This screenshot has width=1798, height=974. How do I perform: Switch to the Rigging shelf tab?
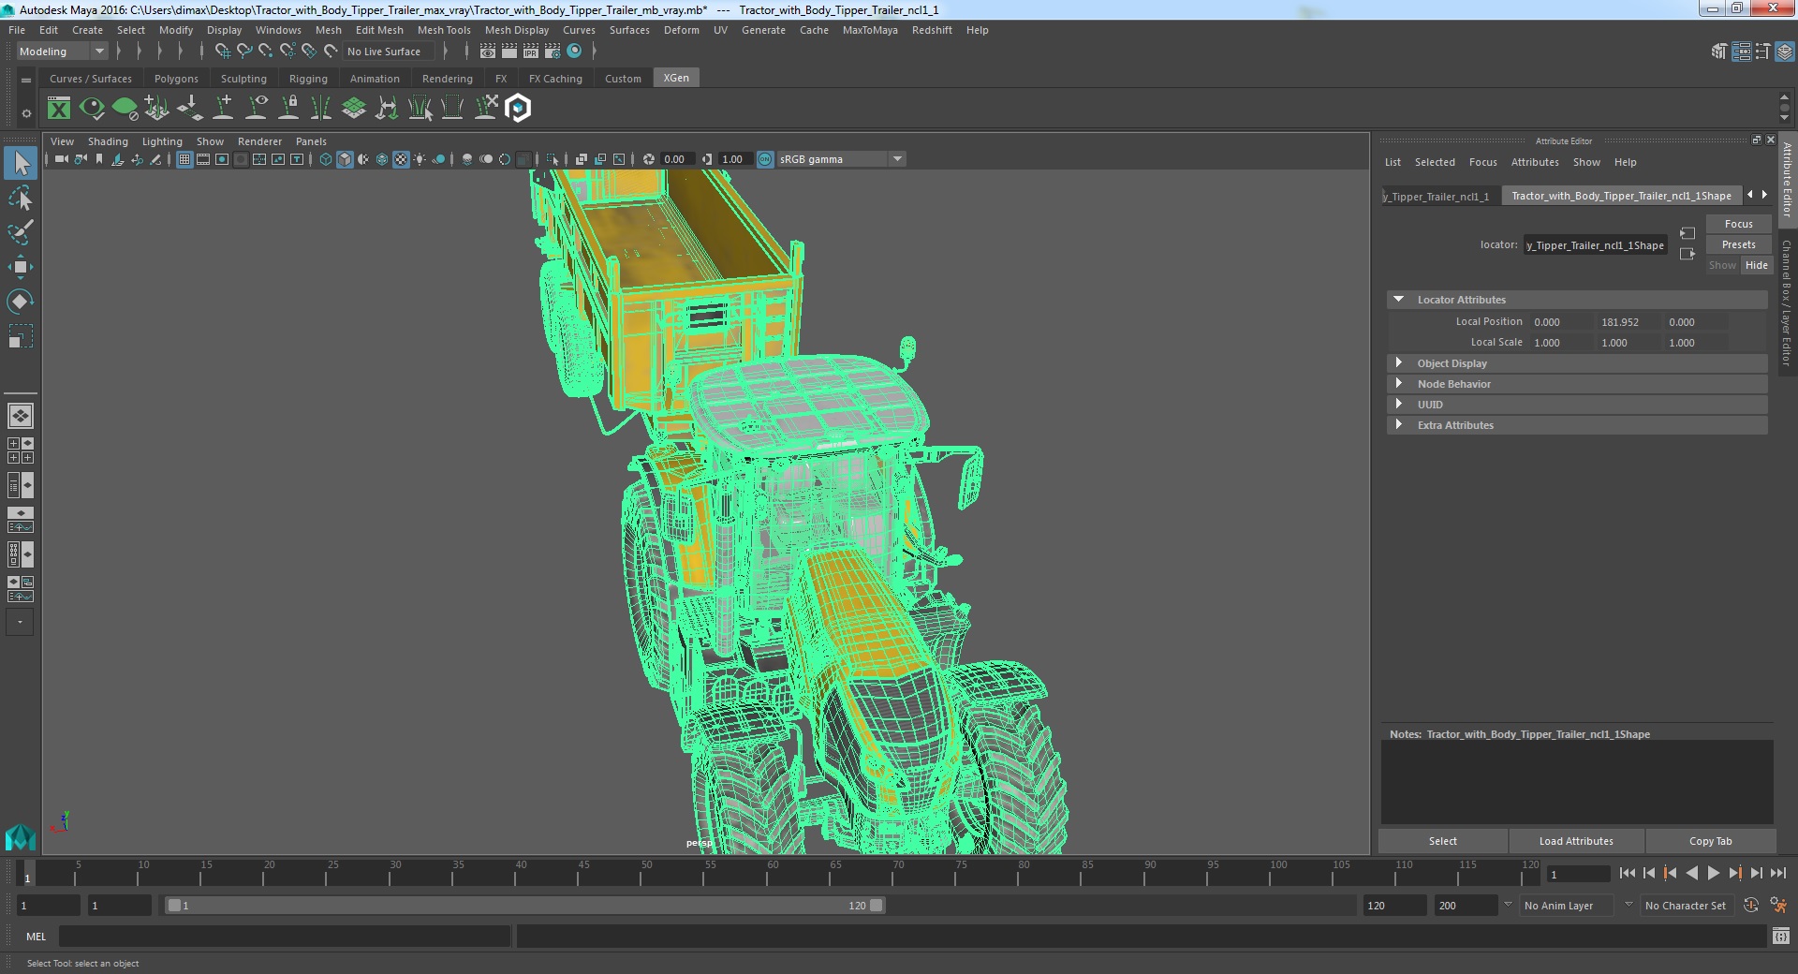(x=308, y=79)
